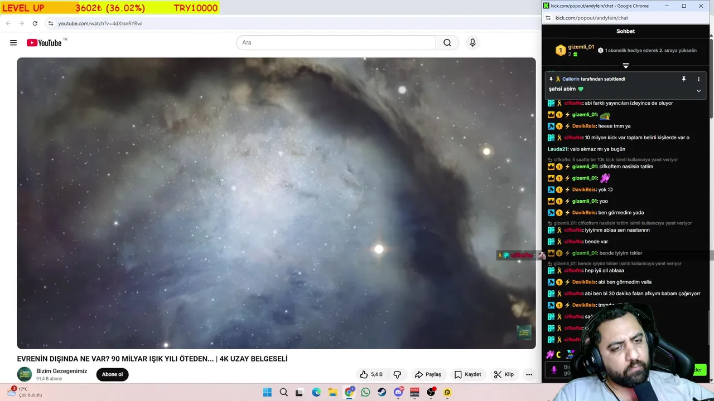The image size is (714, 401).
Task: Open the weather widget showing 17°C
Action: tap(25, 392)
